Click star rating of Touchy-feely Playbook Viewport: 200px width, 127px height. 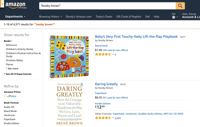103,54
